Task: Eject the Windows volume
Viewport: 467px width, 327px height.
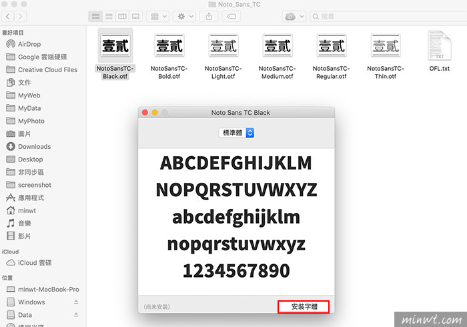Action: coord(76,302)
